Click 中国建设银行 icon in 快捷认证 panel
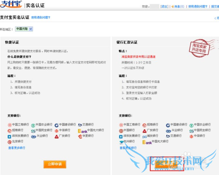219x175 pixels. [57, 125]
